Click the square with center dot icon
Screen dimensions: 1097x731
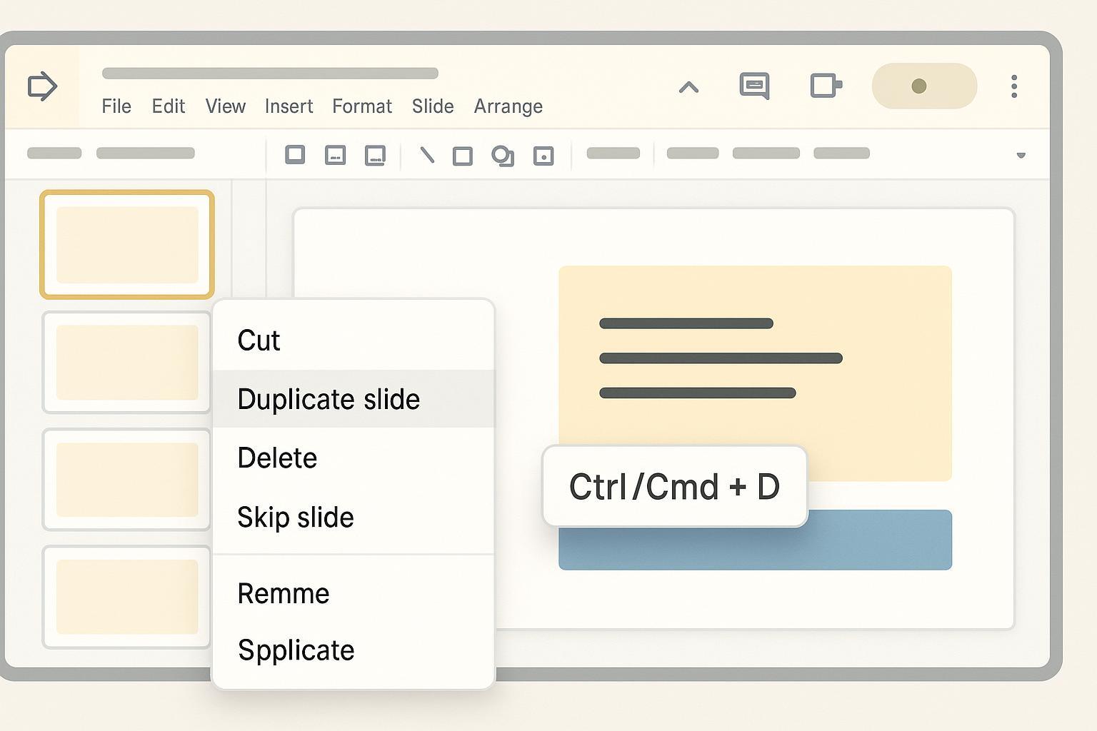(544, 156)
